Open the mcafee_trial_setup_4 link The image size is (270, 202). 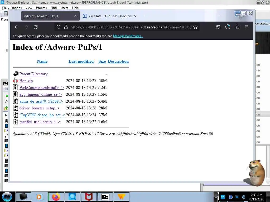[40, 122]
